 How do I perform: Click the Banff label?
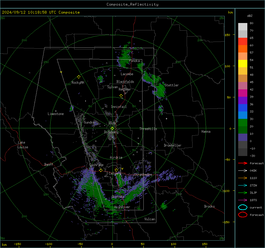point(49,164)
